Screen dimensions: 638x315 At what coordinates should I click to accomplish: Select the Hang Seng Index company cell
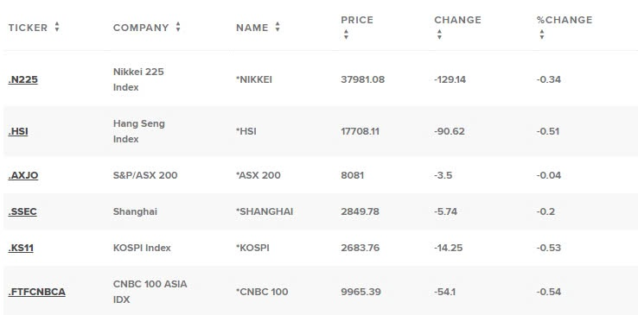[x=138, y=131]
